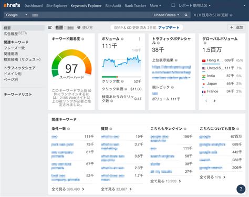249x197 pixels.
Task: Open 検索候補（サジェスト） in sidebar
Action: [x=22, y=59]
